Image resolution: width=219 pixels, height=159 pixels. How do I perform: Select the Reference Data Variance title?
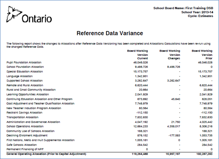tap(110, 33)
